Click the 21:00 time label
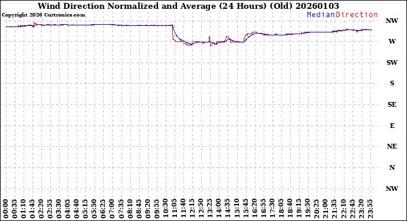407x221 pixels. click(325, 209)
